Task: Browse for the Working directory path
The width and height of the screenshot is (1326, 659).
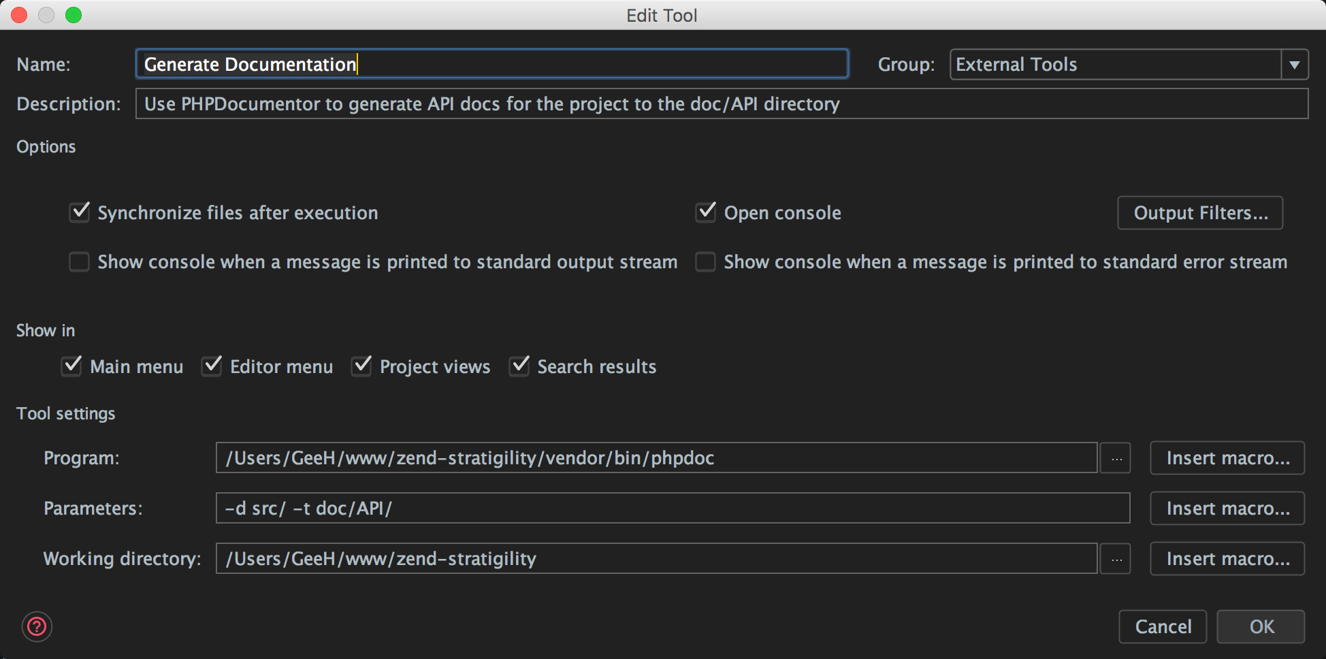Action: (1115, 558)
